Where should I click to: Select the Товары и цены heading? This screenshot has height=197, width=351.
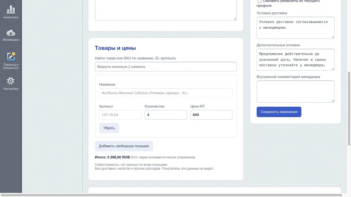115,48
